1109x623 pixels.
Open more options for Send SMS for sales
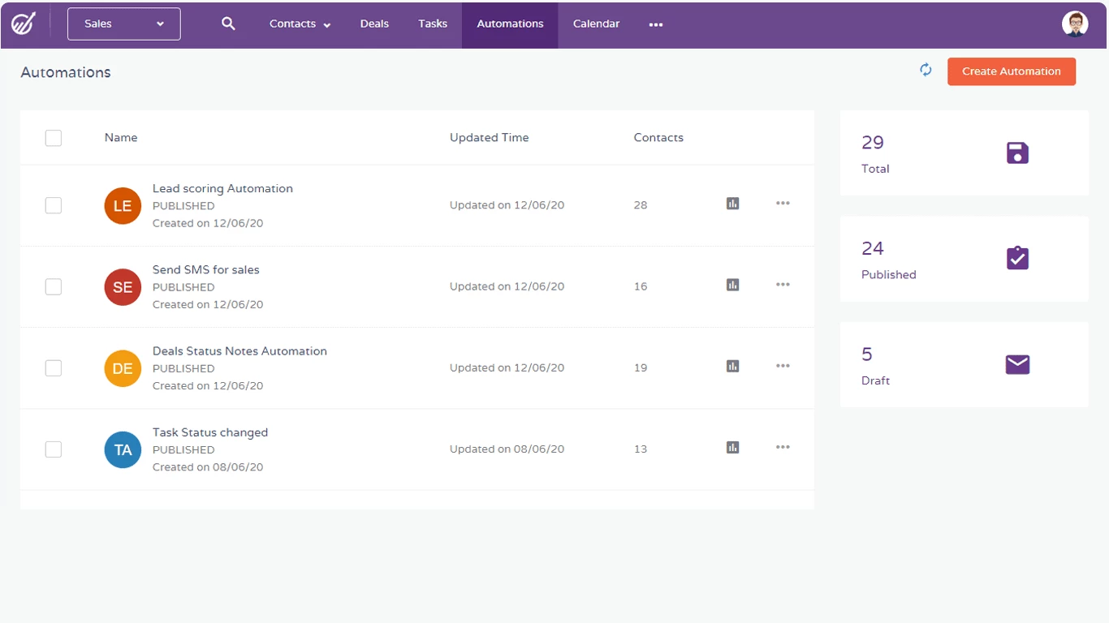783,285
